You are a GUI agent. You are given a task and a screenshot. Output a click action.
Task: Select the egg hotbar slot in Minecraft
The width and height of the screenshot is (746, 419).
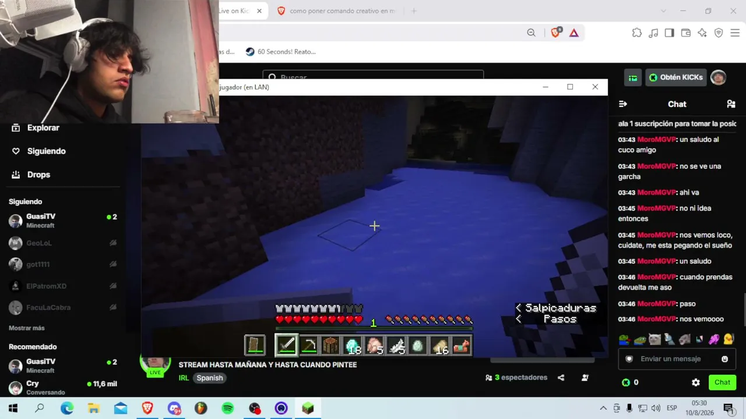[417, 346]
